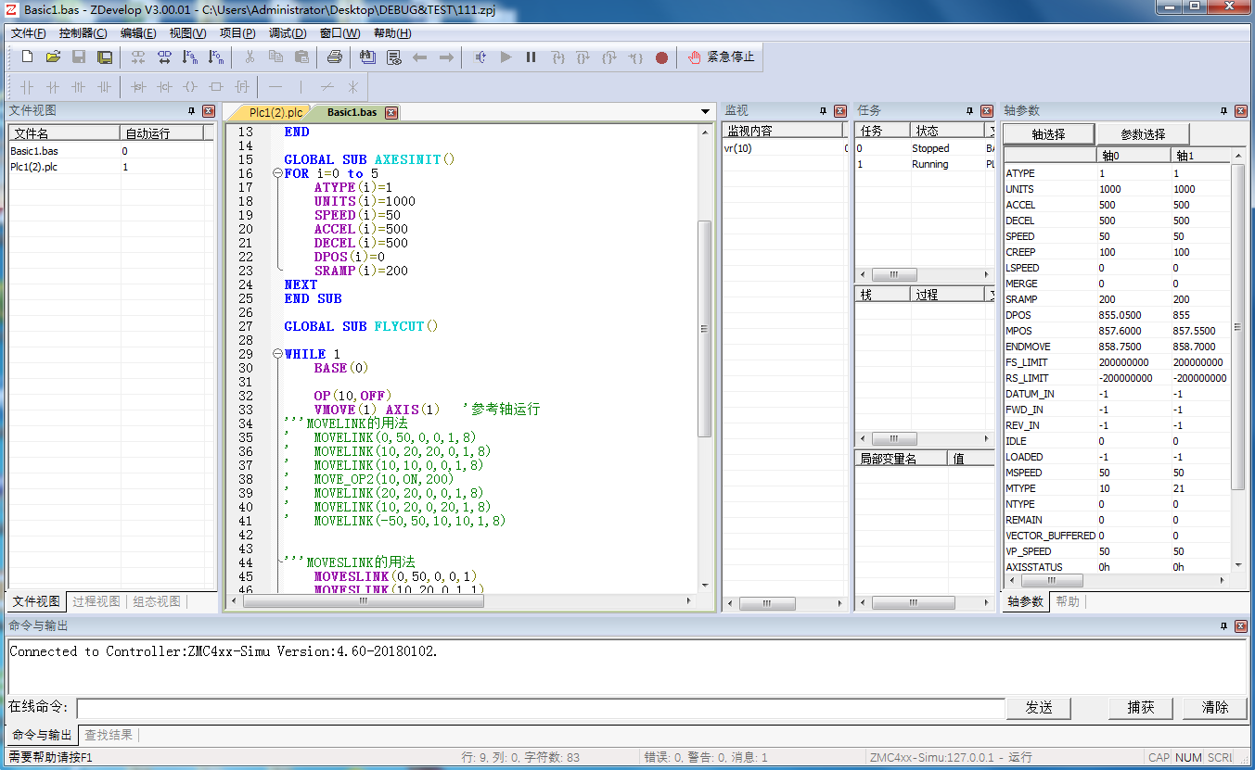Click the single-disk Save toolbar icon
Viewport: 1255px width, 770px height.
pyautogui.click(x=79, y=57)
